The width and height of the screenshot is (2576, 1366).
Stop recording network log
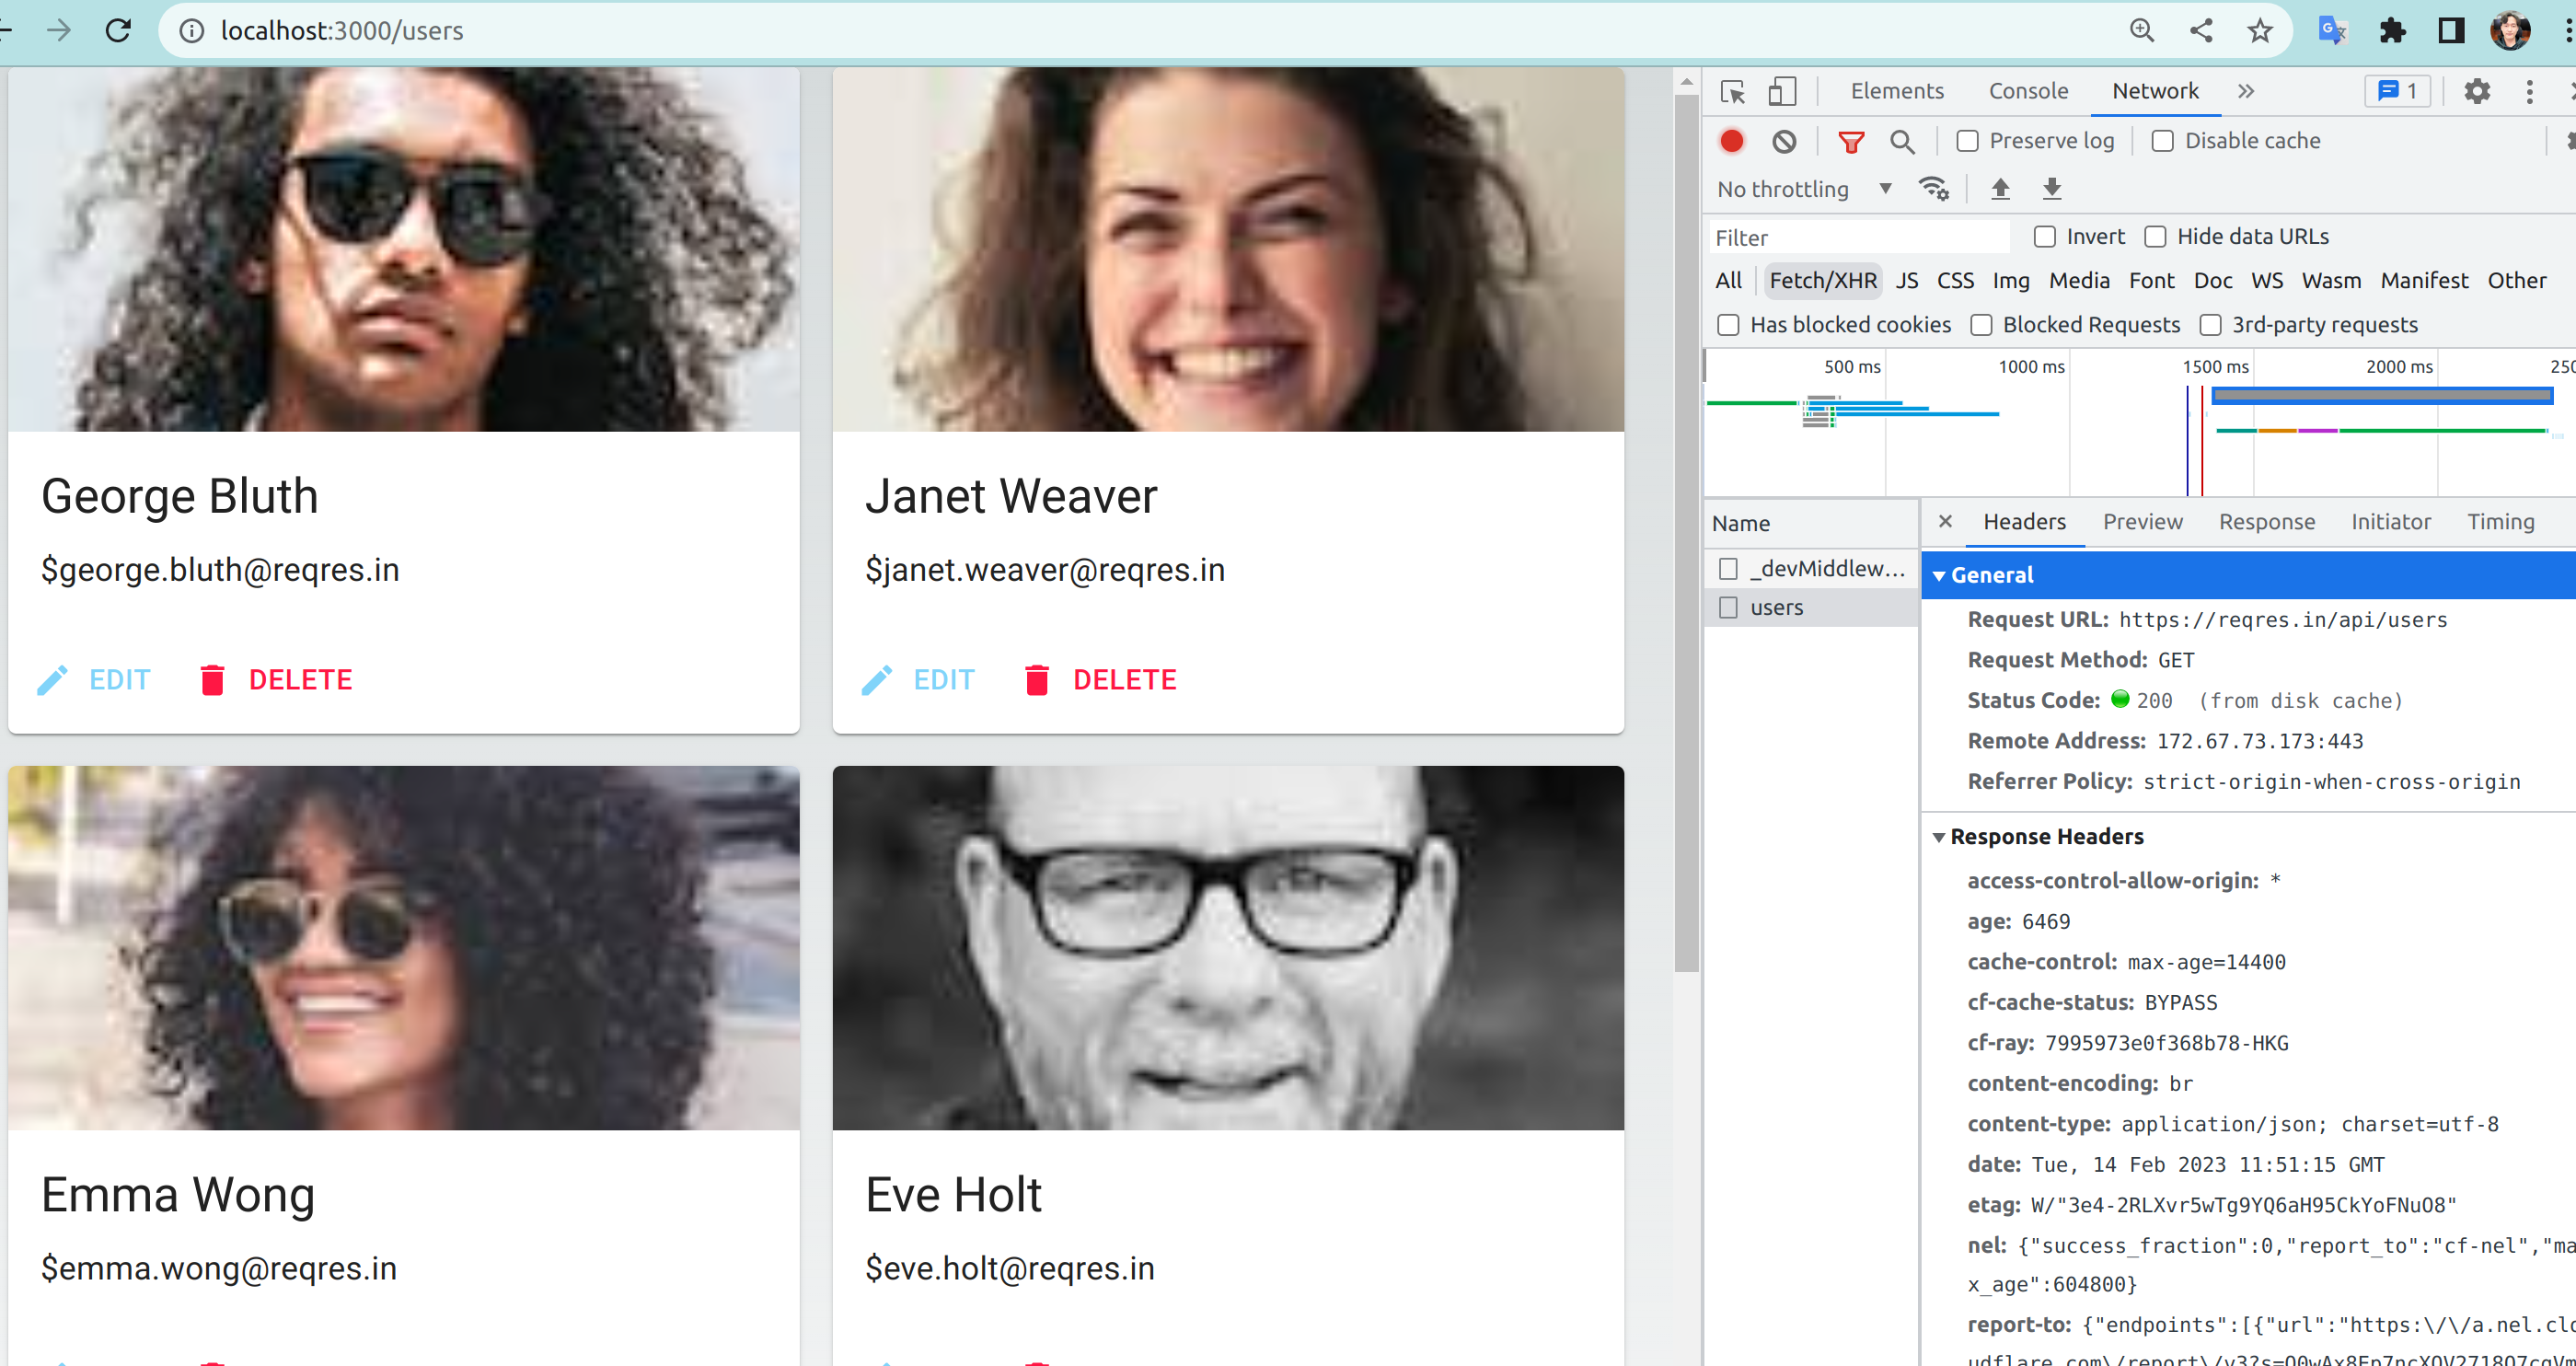[x=1732, y=141]
